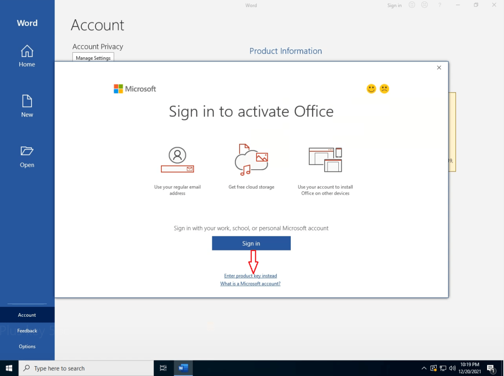Click the 'Use your regular email address' caption
The width and height of the screenshot is (504, 376).
(x=177, y=190)
